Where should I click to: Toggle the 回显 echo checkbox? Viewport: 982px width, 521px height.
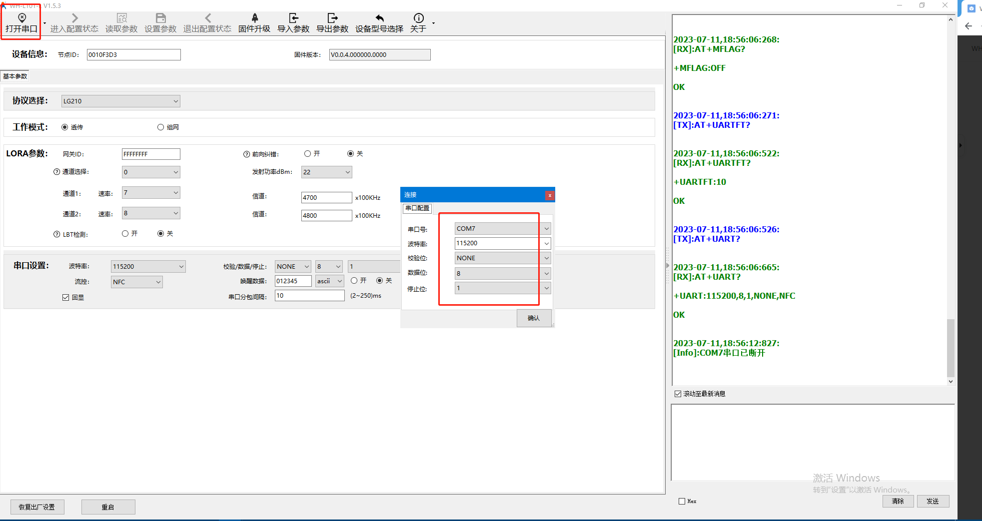65,298
